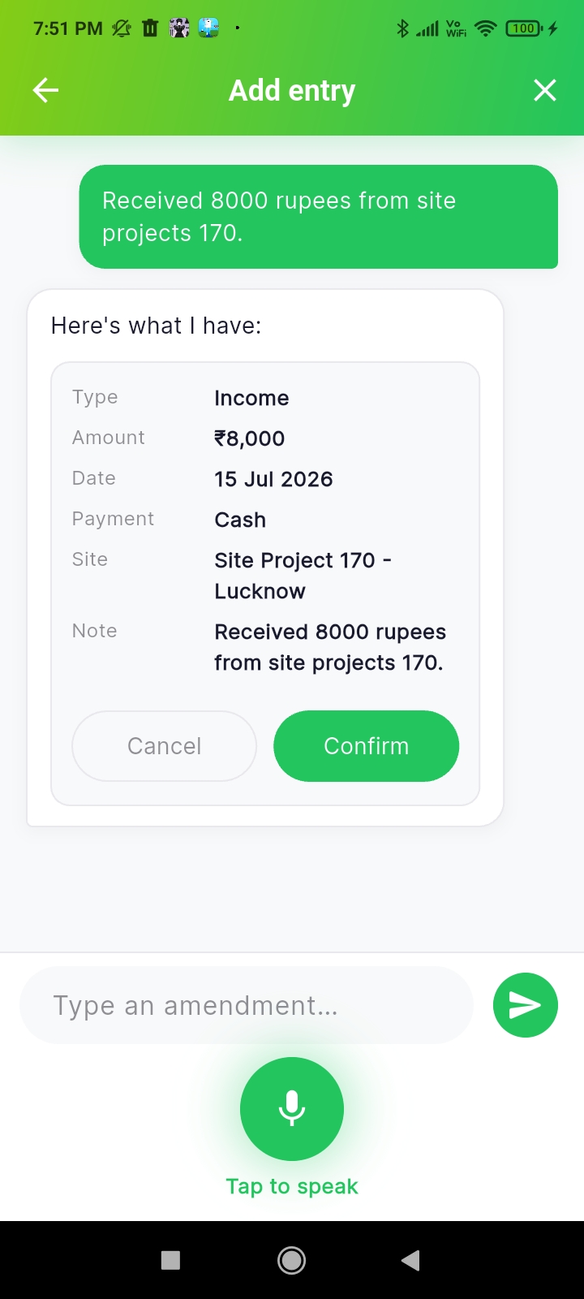
Task: Open recent apps with square button
Action: tap(170, 1260)
